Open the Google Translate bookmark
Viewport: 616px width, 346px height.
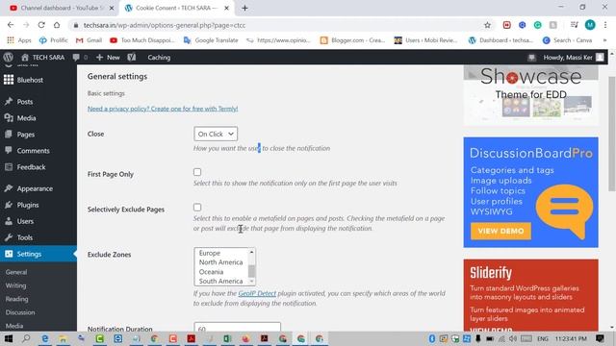[x=211, y=40]
